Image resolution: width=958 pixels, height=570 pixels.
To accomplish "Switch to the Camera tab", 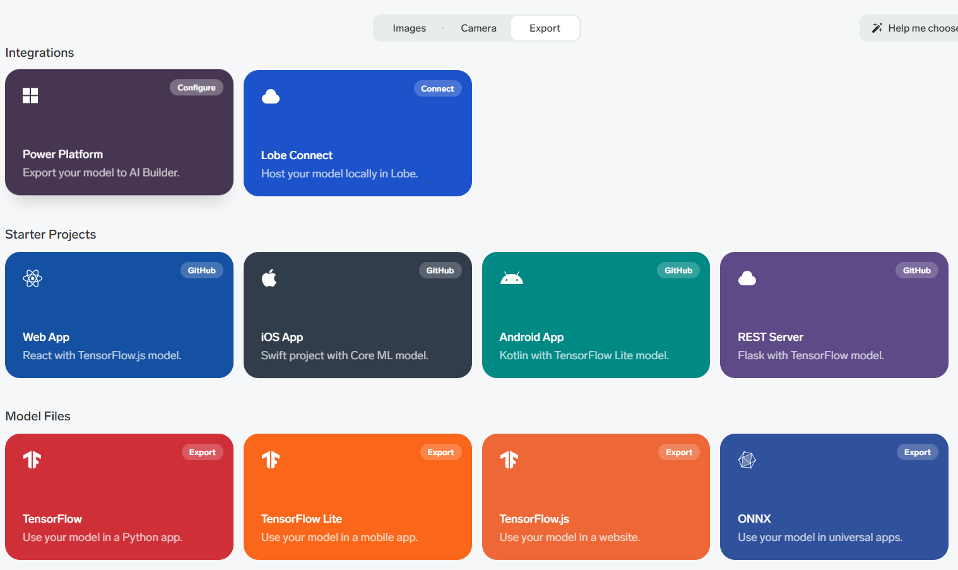I will pos(478,28).
